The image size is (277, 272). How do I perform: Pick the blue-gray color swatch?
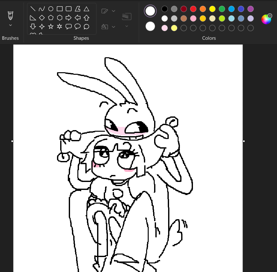pos(241,18)
